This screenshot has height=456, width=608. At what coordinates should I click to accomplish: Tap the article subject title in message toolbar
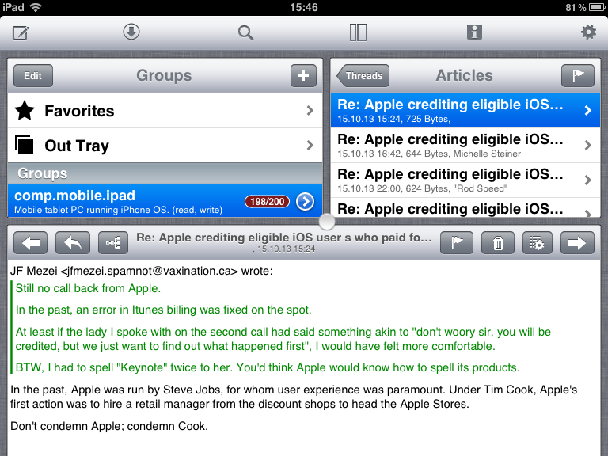point(284,237)
